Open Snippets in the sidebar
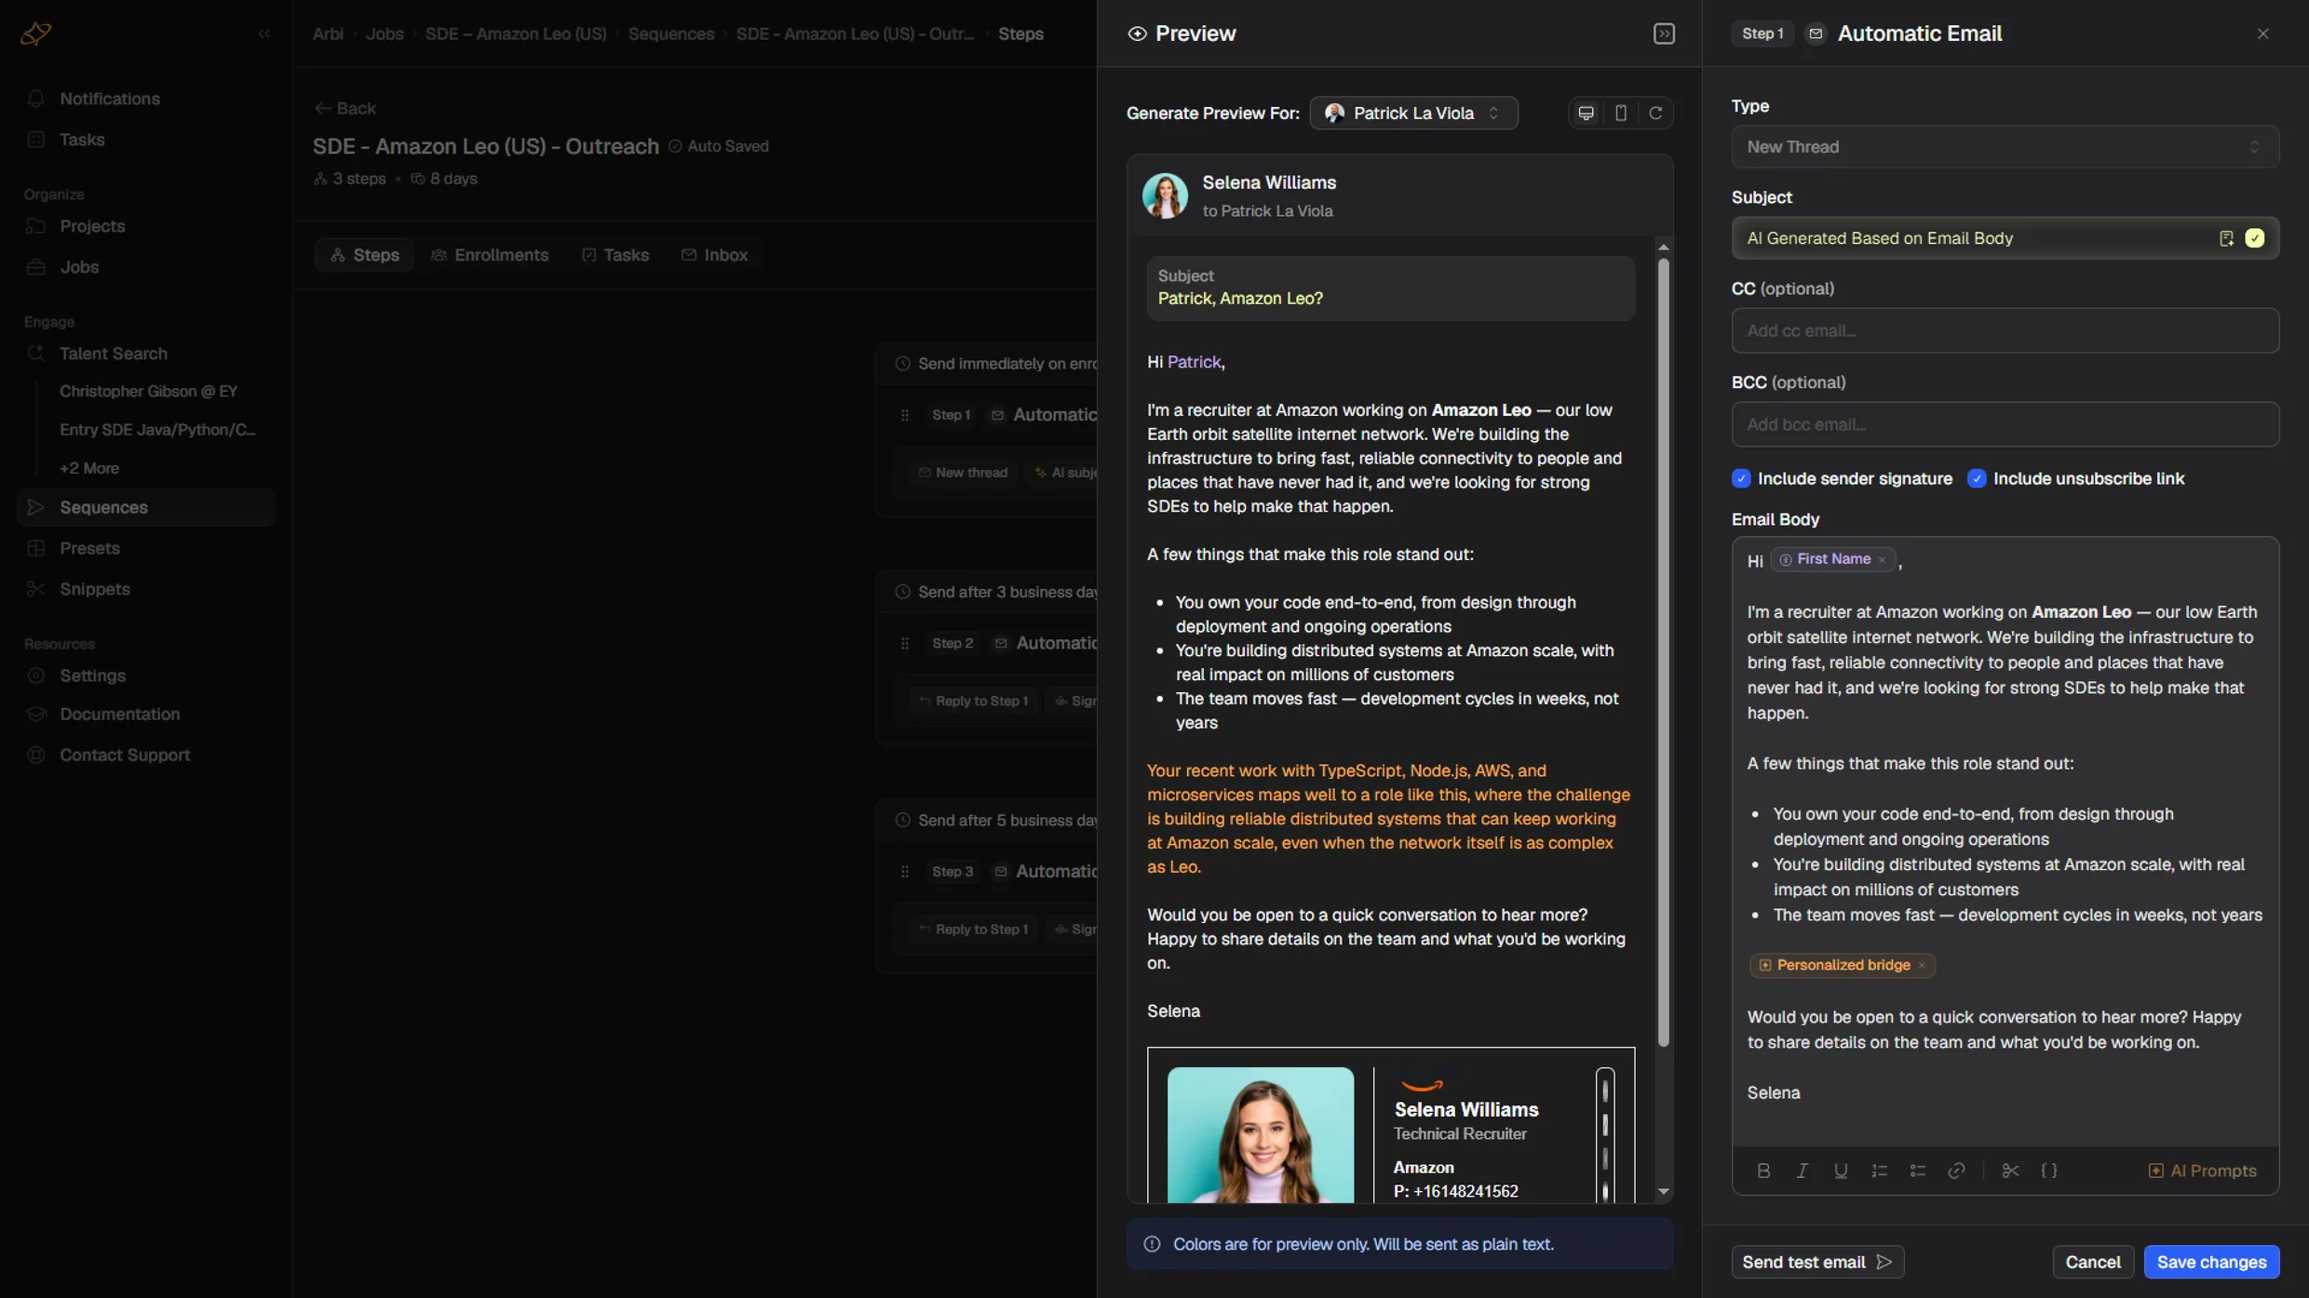This screenshot has width=2309, height=1298. tap(145, 589)
